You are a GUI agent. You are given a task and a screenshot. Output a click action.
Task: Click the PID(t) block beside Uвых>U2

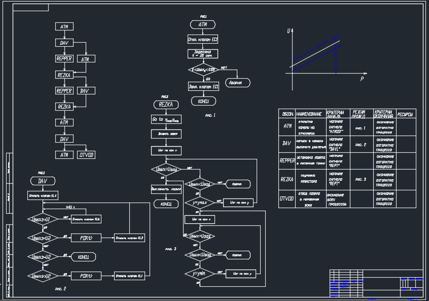(86, 276)
